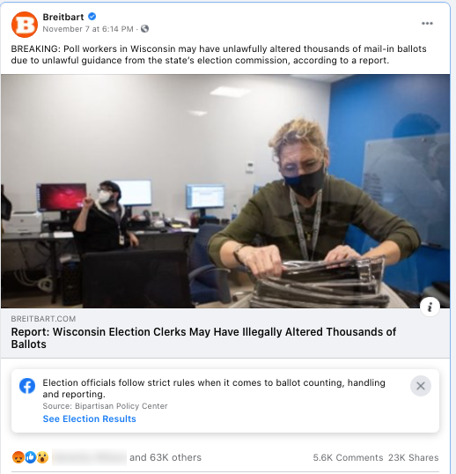
Task: Open the three-dot post options menu
Action: [x=427, y=23]
